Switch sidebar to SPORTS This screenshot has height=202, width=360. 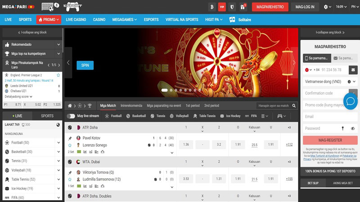47,116
